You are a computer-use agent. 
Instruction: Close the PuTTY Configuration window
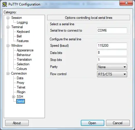click(x=126, y=3)
